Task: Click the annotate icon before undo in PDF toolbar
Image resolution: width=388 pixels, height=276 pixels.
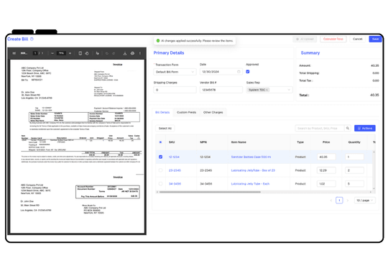Action: [x=97, y=53]
